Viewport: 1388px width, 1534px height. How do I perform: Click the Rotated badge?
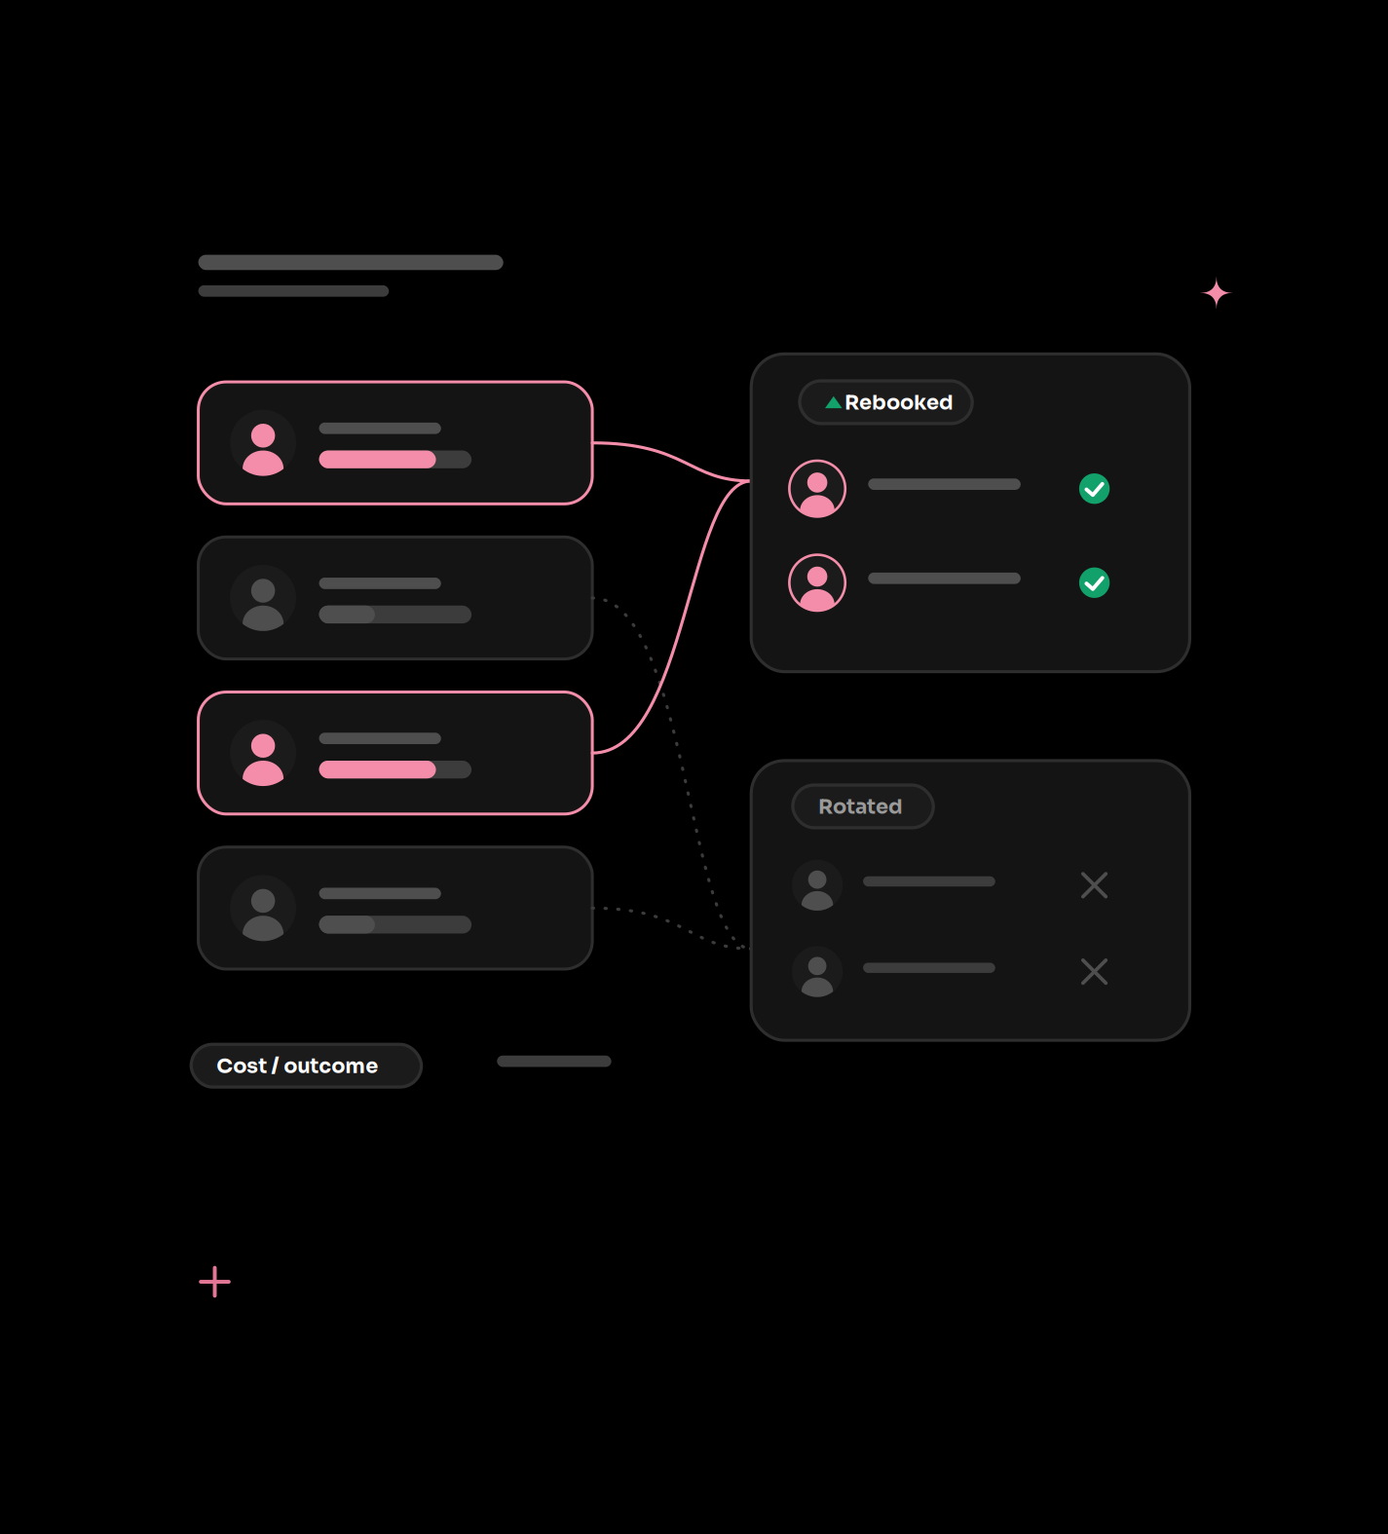pos(863,806)
